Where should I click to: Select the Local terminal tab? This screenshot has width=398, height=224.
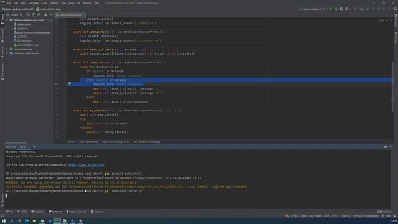(23, 147)
